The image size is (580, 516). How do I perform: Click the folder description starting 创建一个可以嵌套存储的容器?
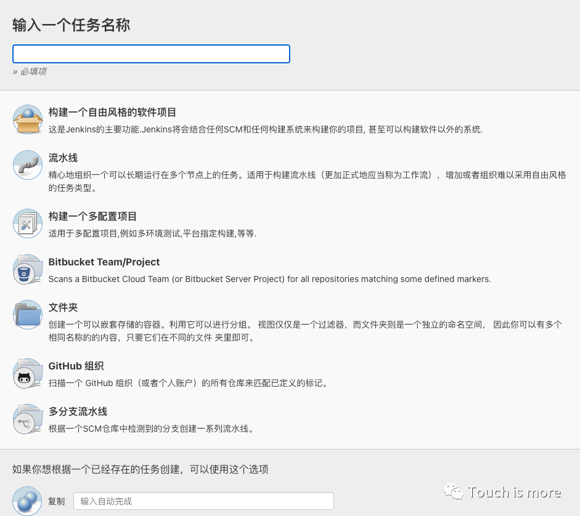[x=305, y=331]
